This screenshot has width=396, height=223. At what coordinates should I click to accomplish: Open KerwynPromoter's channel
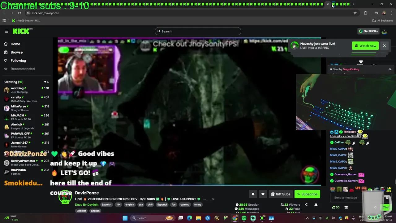pyautogui.click(x=26, y=163)
